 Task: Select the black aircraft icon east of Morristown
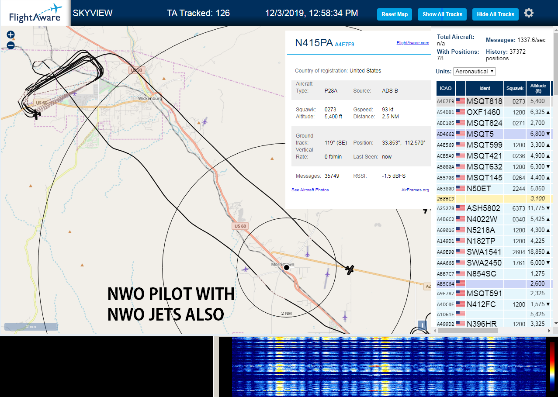point(350,270)
